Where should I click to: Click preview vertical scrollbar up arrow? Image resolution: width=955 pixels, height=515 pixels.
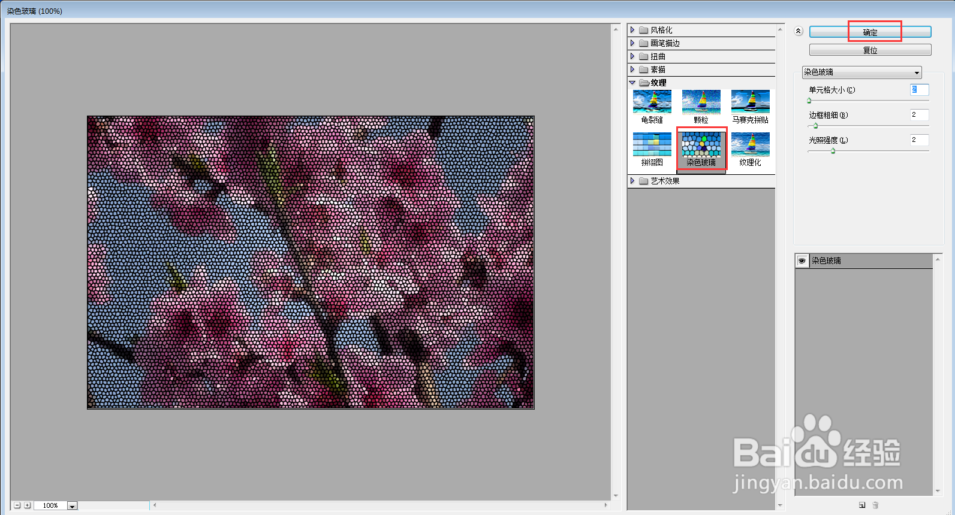(616, 29)
